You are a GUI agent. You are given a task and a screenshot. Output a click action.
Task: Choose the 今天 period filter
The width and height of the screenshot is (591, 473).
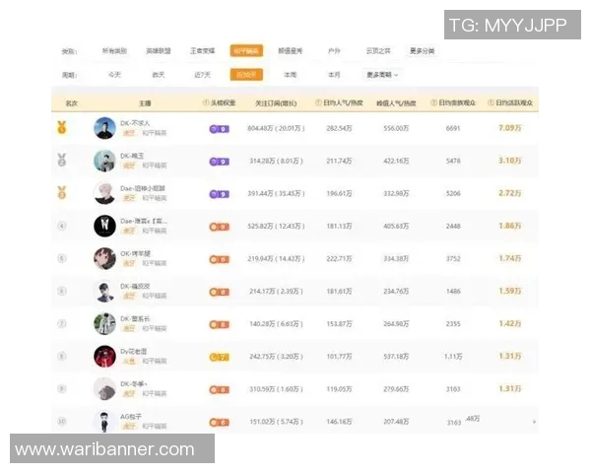click(x=114, y=75)
